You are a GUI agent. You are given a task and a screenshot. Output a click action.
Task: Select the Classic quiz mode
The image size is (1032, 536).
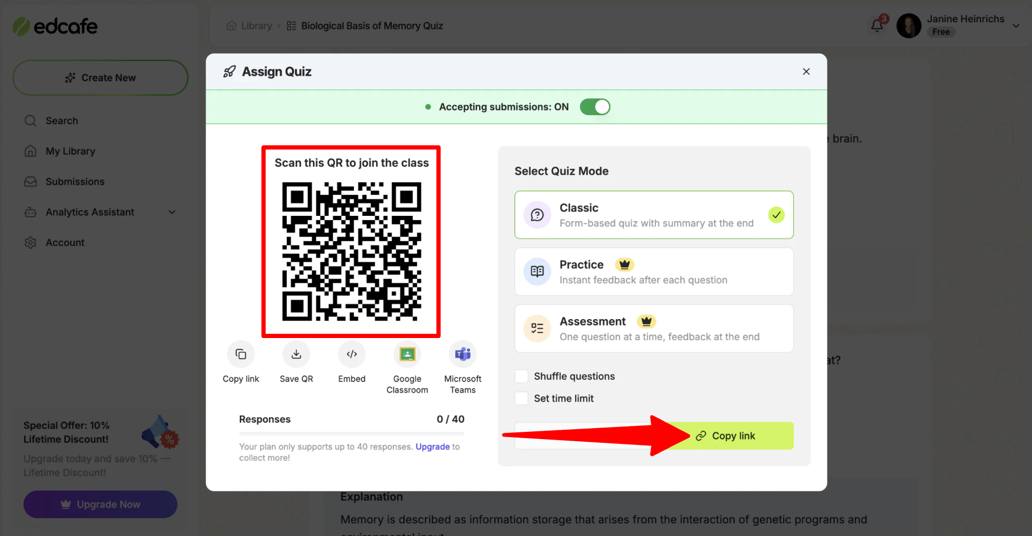coord(654,215)
